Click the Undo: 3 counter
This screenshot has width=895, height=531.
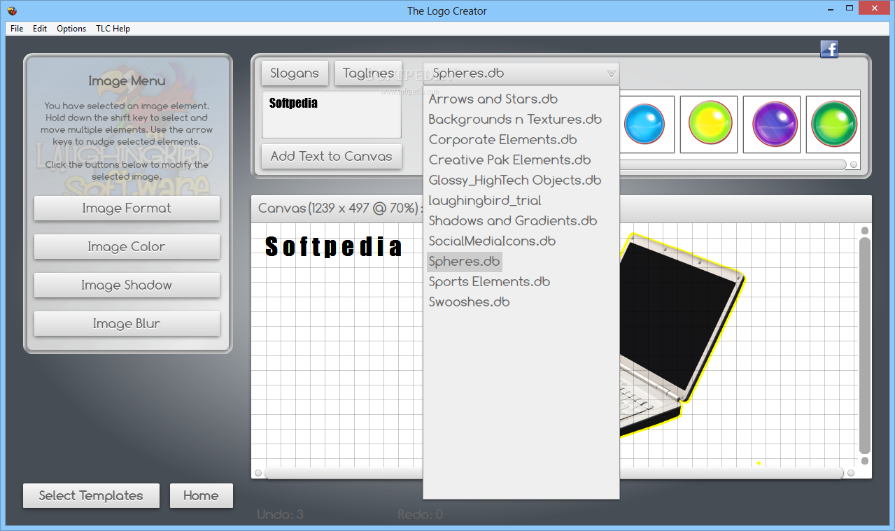click(280, 515)
